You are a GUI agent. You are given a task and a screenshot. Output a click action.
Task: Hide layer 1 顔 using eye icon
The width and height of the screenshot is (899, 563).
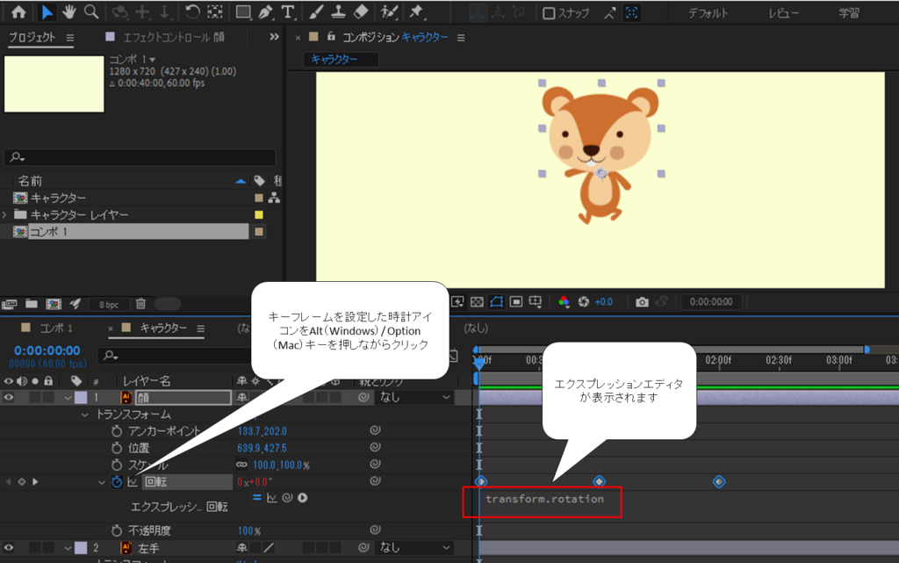tap(9, 397)
